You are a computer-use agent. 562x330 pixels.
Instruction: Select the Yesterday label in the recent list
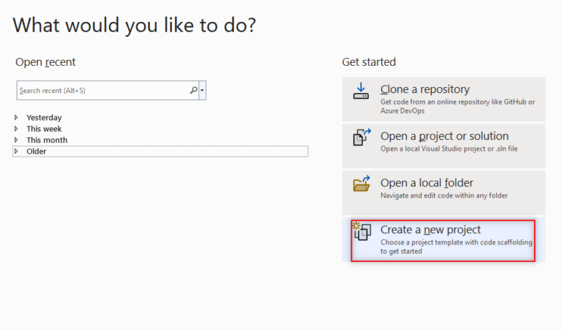(44, 117)
